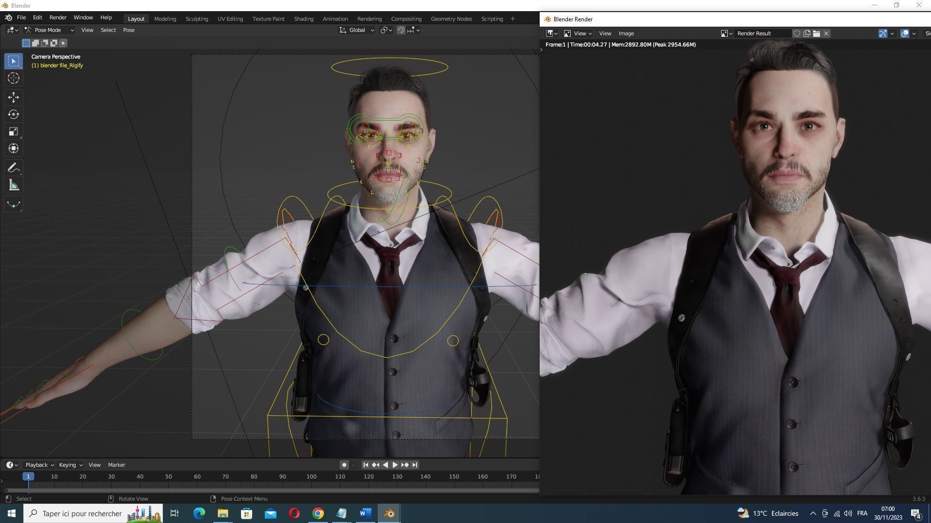This screenshot has height=523, width=931.
Task: Open image editor type dropdown in render window
Action: [552, 33]
